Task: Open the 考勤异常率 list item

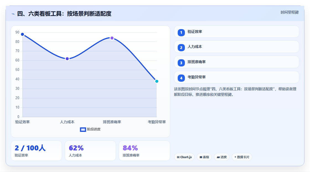Action: point(236,77)
